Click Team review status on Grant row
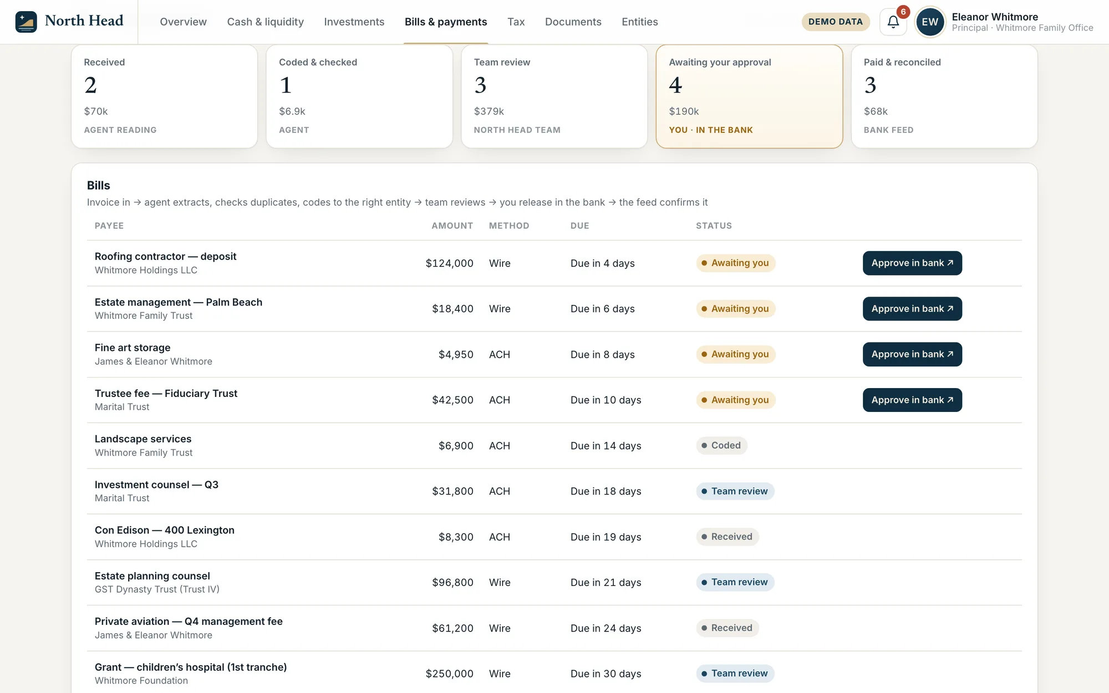Screen dimensions: 1109x693 pos(735,674)
